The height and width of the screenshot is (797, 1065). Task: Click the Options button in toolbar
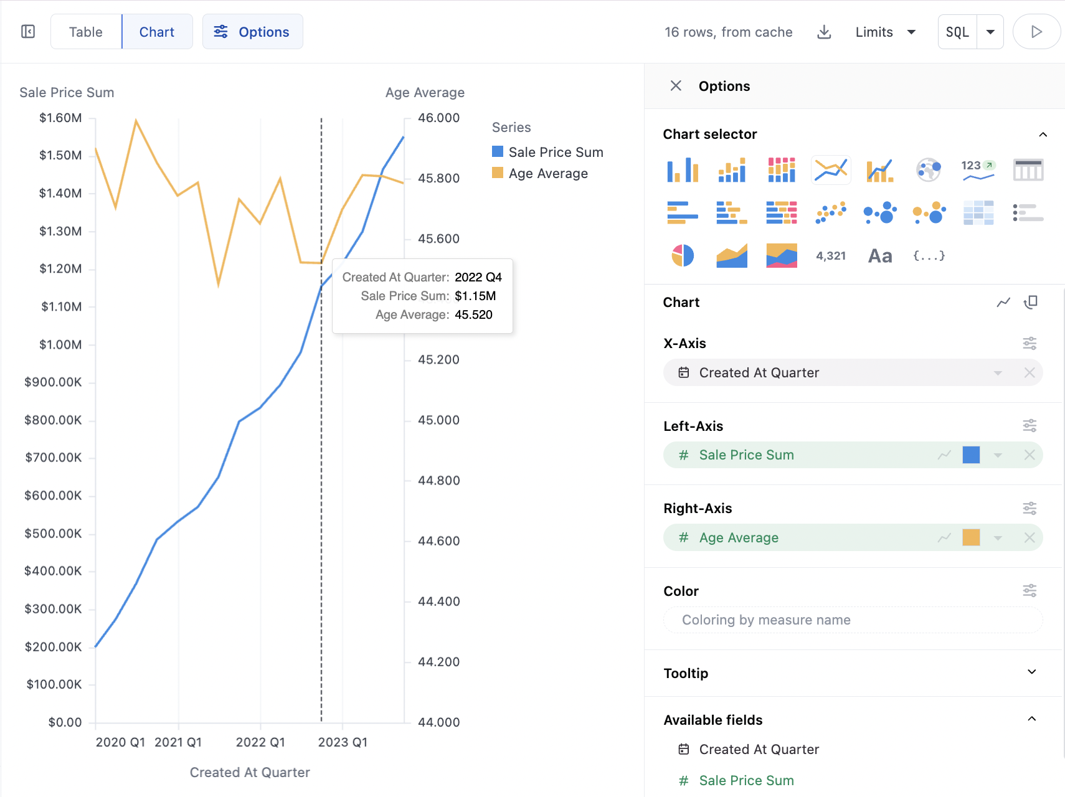[x=252, y=32]
